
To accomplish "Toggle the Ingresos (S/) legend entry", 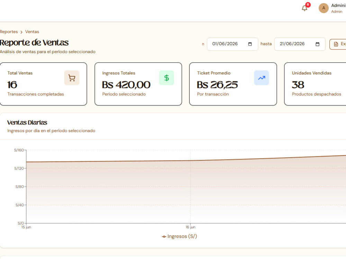I will [x=179, y=236].
